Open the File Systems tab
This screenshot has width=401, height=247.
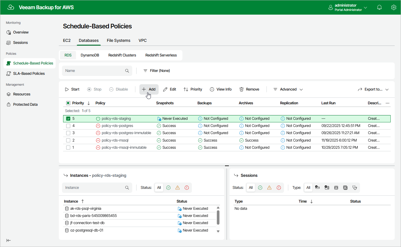[118, 40]
